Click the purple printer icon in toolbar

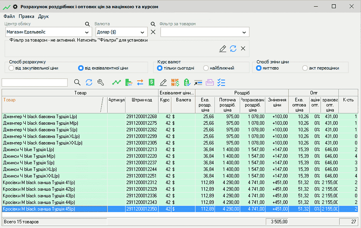210,82
